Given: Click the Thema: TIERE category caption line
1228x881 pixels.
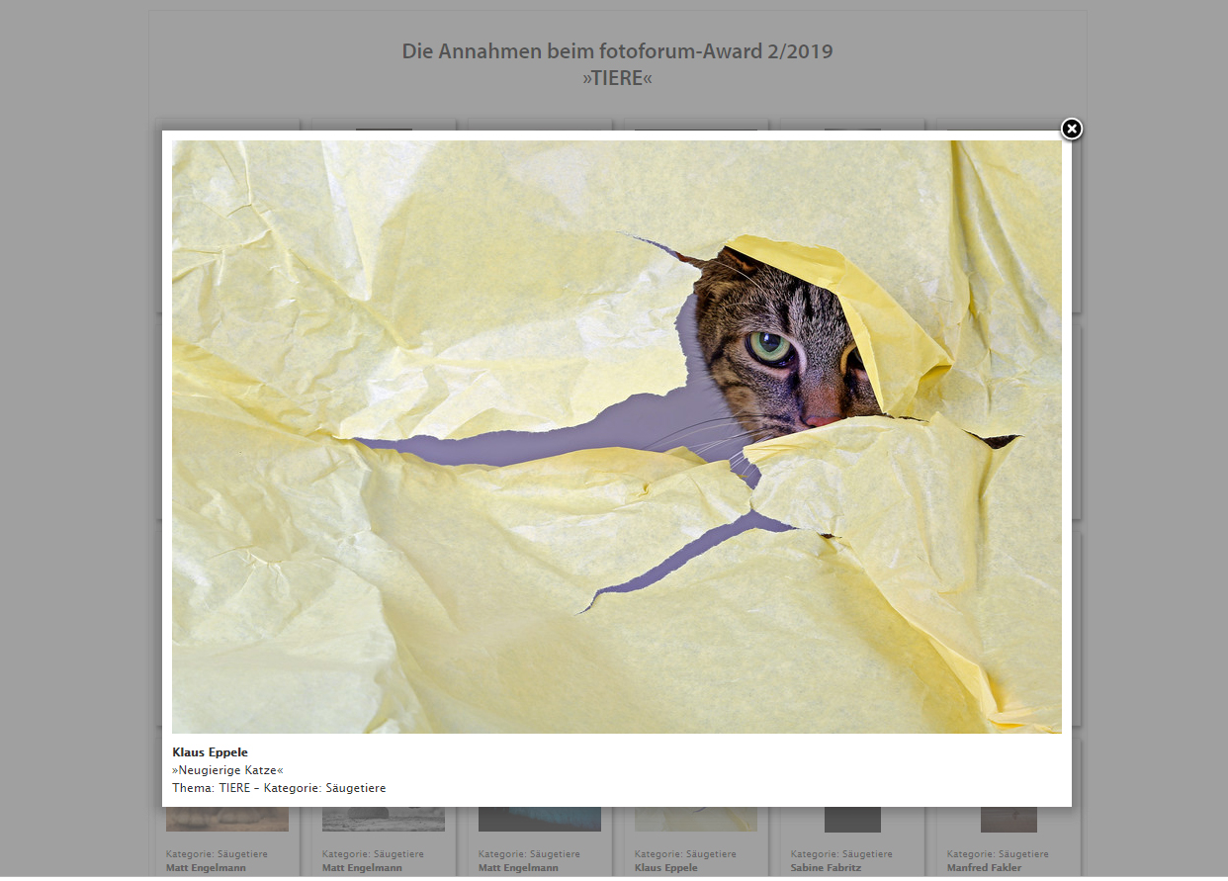Looking at the screenshot, I should 279,788.
